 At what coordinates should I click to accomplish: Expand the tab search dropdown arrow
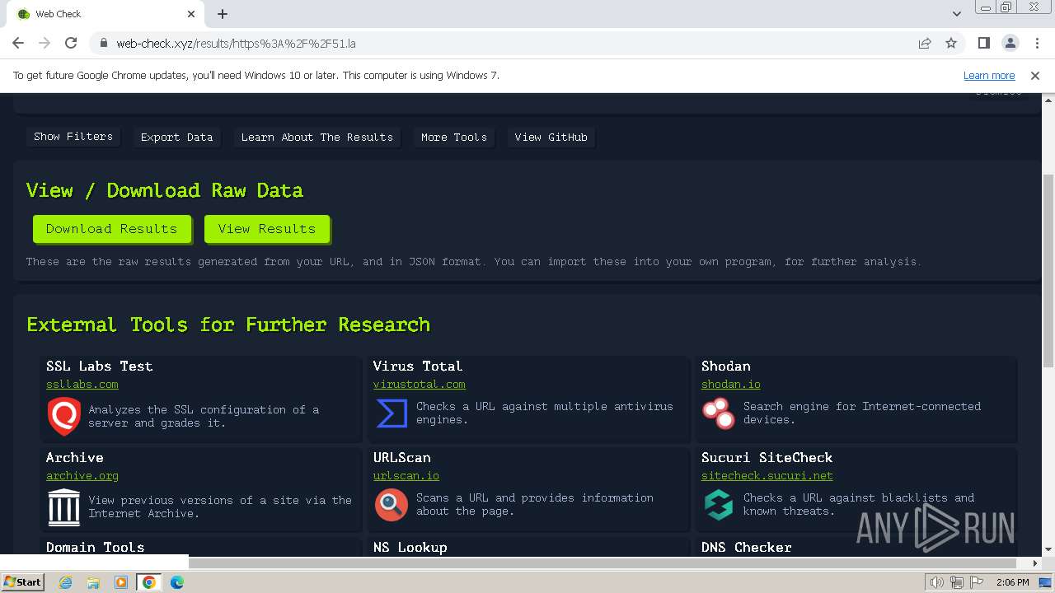coord(957,14)
